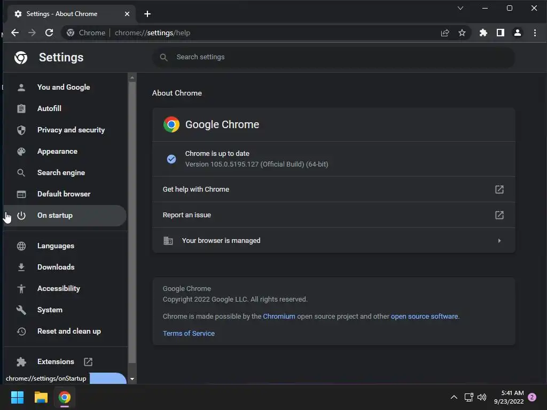Viewport: 547px width, 410px height.
Task: Open Get help with Chrome
Action: click(x=333, y=190)
